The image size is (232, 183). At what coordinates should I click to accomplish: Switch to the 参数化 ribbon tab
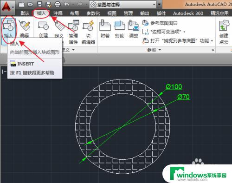tap(93, 13)
